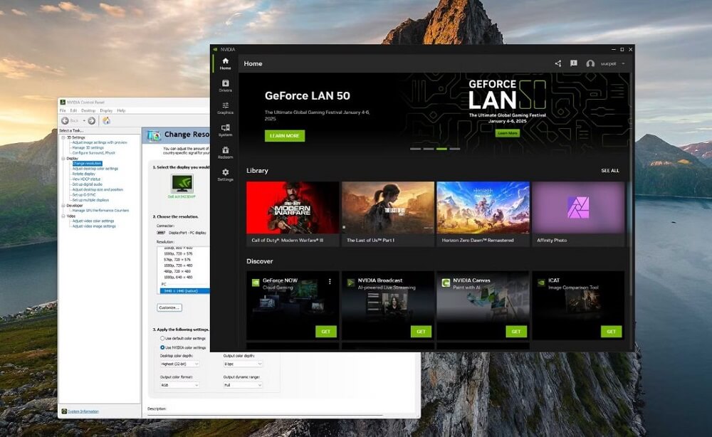Click NVIDIA Broadcast logo icon
The height and width of the screenshot is (437, 712).
pos(350,283)
